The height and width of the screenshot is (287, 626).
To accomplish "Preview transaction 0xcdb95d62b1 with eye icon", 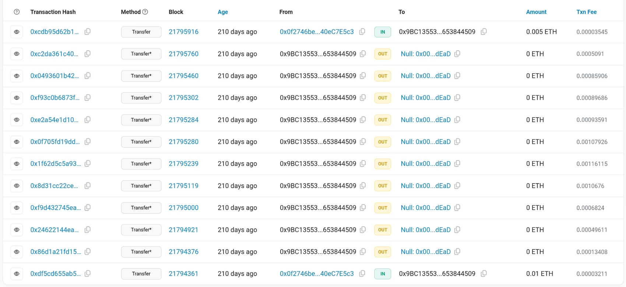I will (x=17, y=32).
